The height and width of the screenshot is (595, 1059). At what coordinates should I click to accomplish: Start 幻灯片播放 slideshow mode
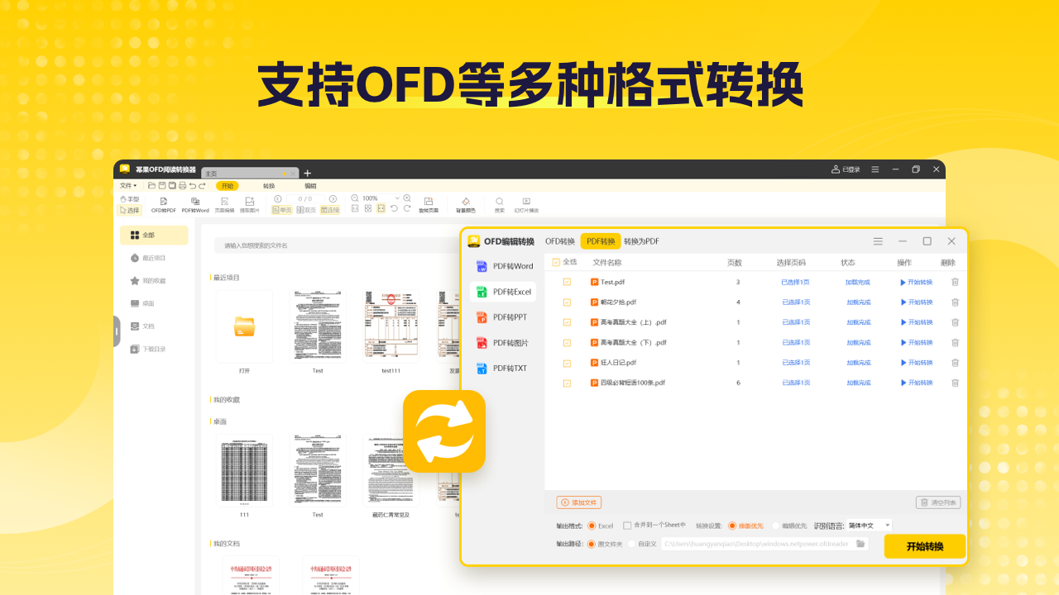click(x=526, y=201)
